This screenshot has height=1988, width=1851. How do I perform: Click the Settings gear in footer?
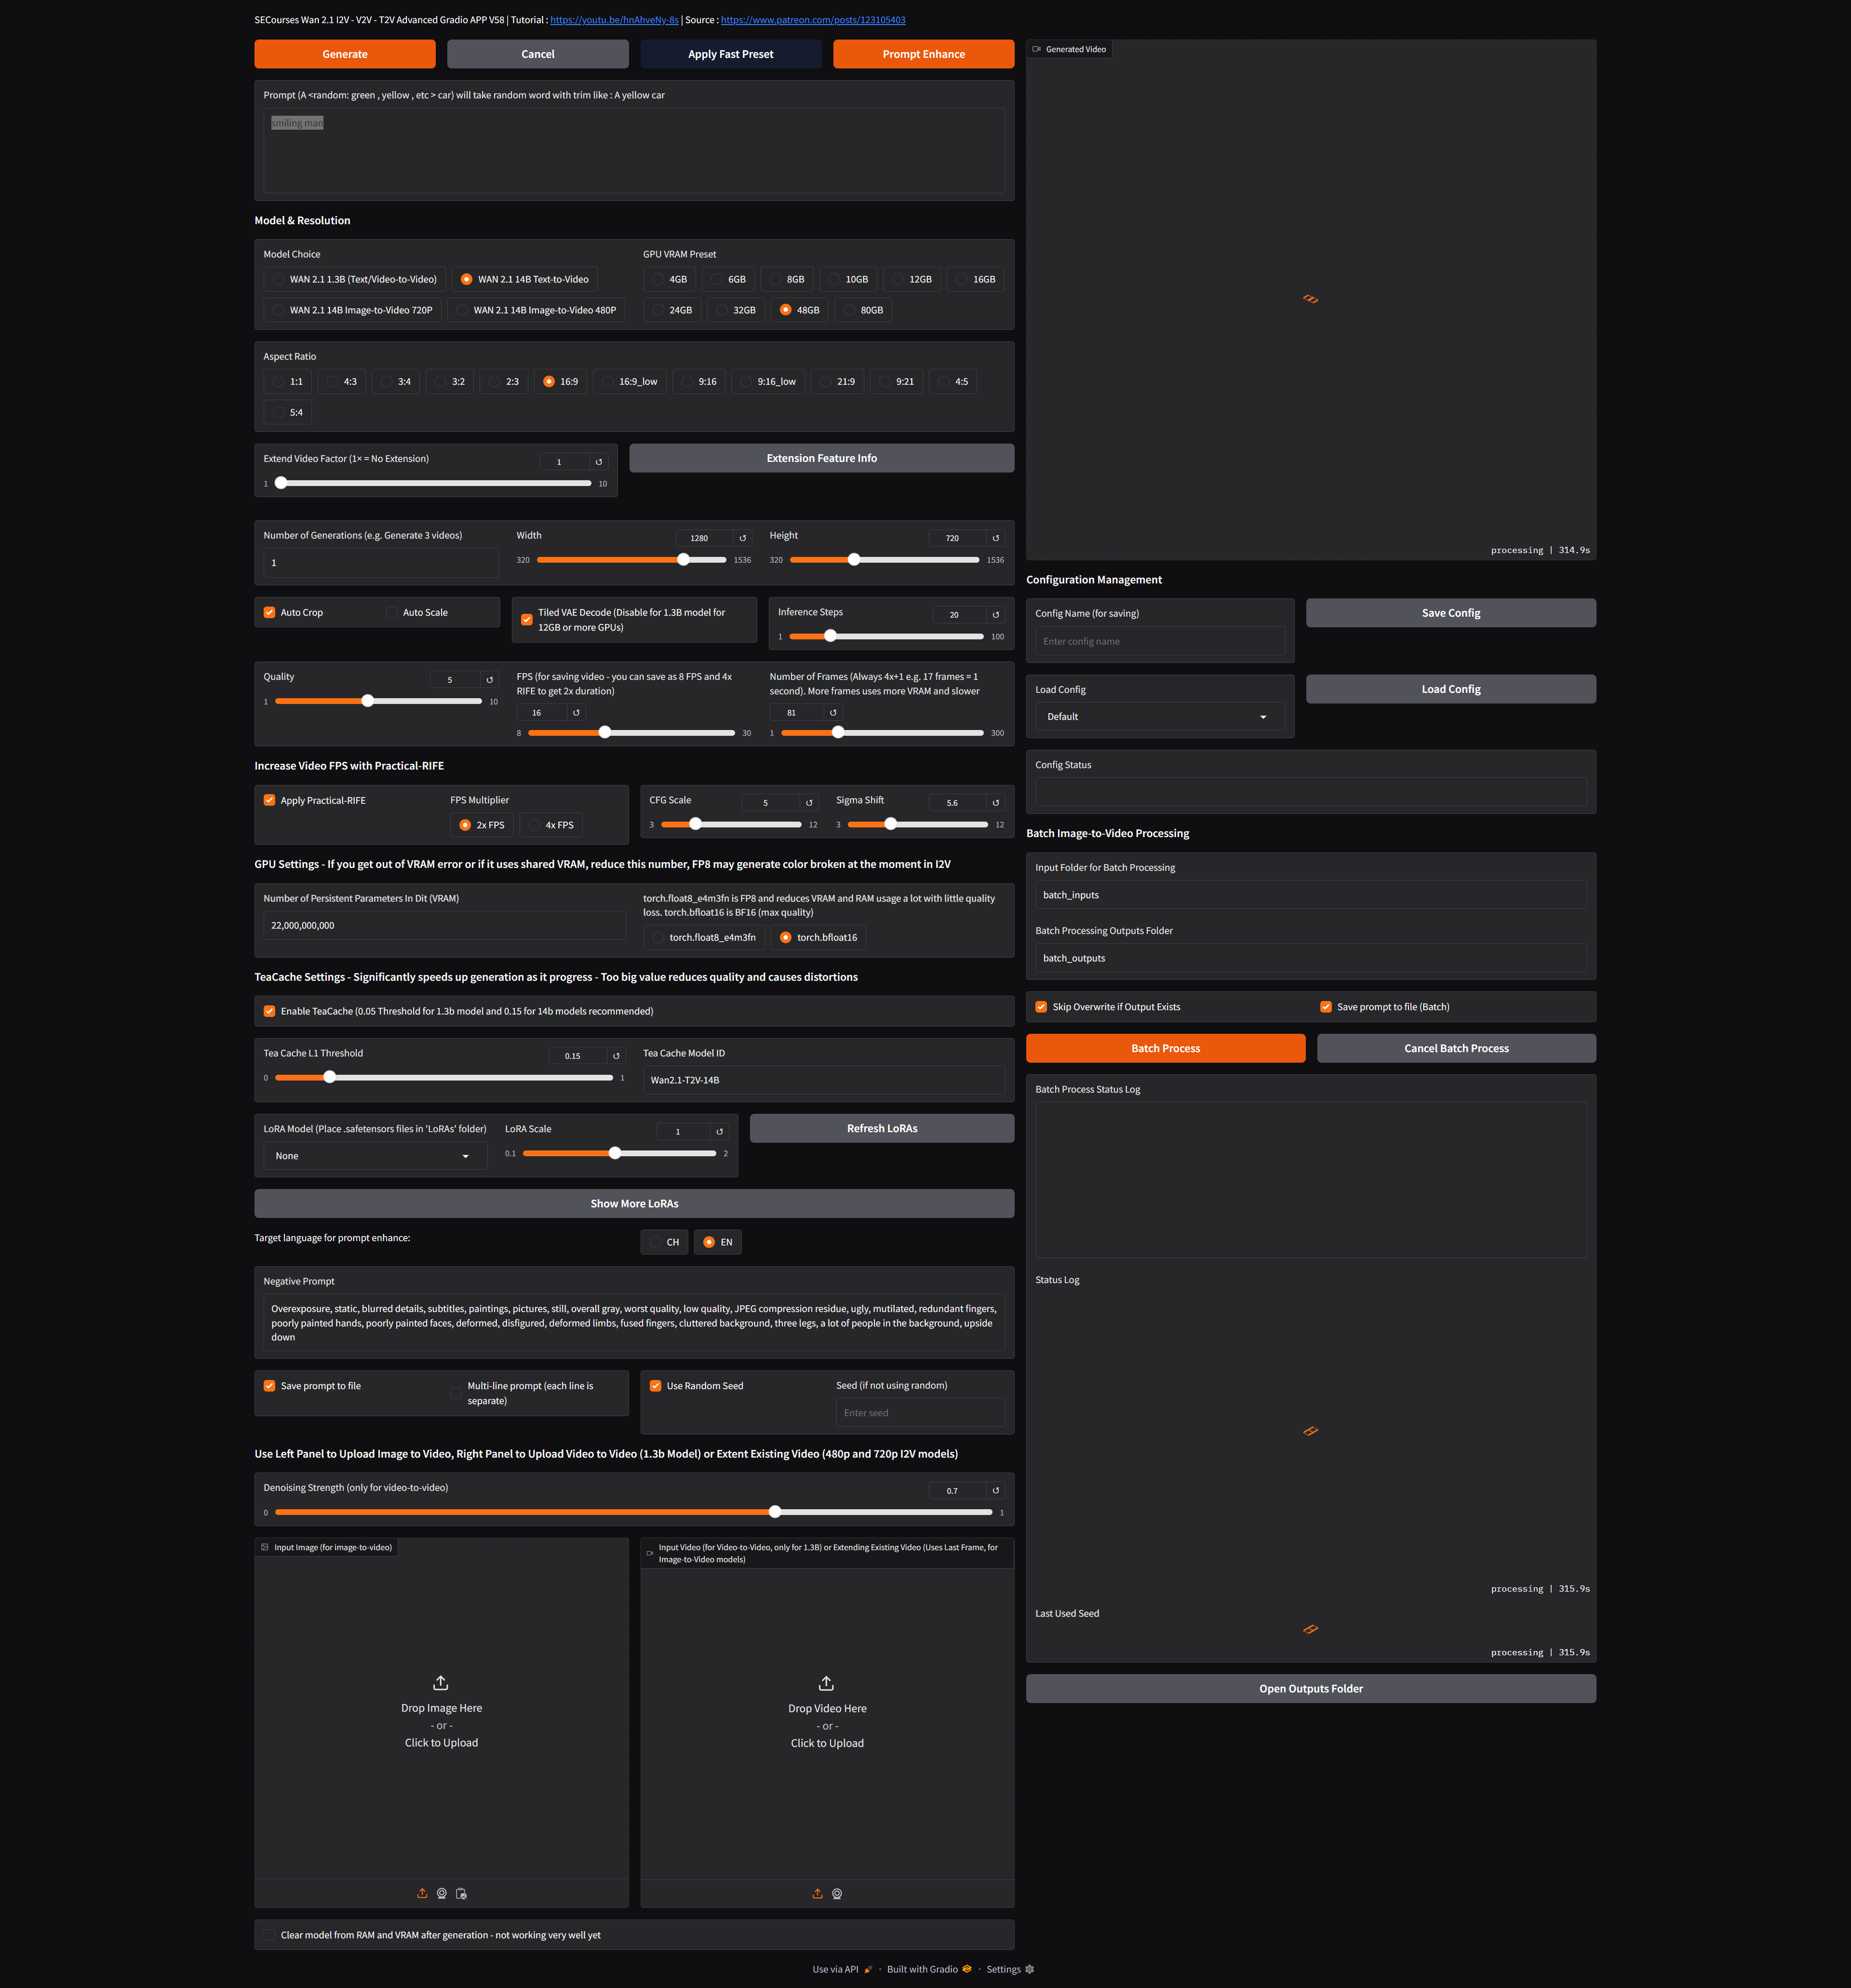pos(1030,1969)
